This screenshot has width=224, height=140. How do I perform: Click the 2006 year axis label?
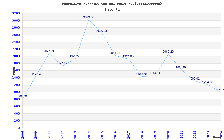click(22, 135)
